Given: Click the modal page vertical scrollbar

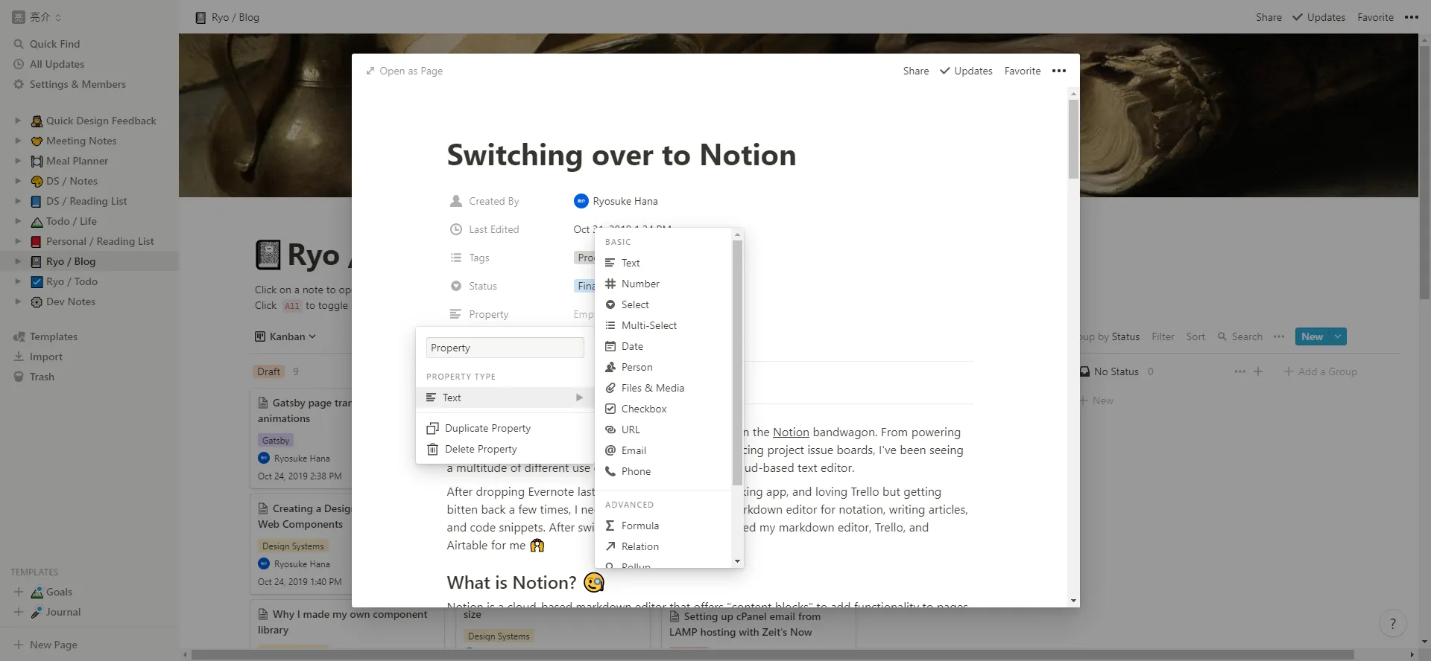Looking at the screenshot, I should coord(1073,139).
